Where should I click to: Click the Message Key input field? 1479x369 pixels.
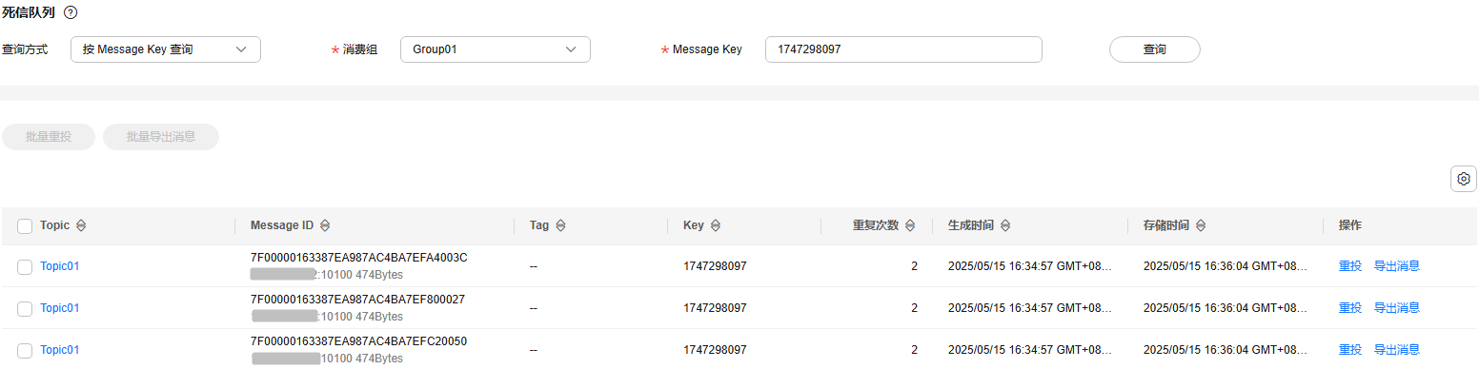pyautogui.click(x=903, y=49)
